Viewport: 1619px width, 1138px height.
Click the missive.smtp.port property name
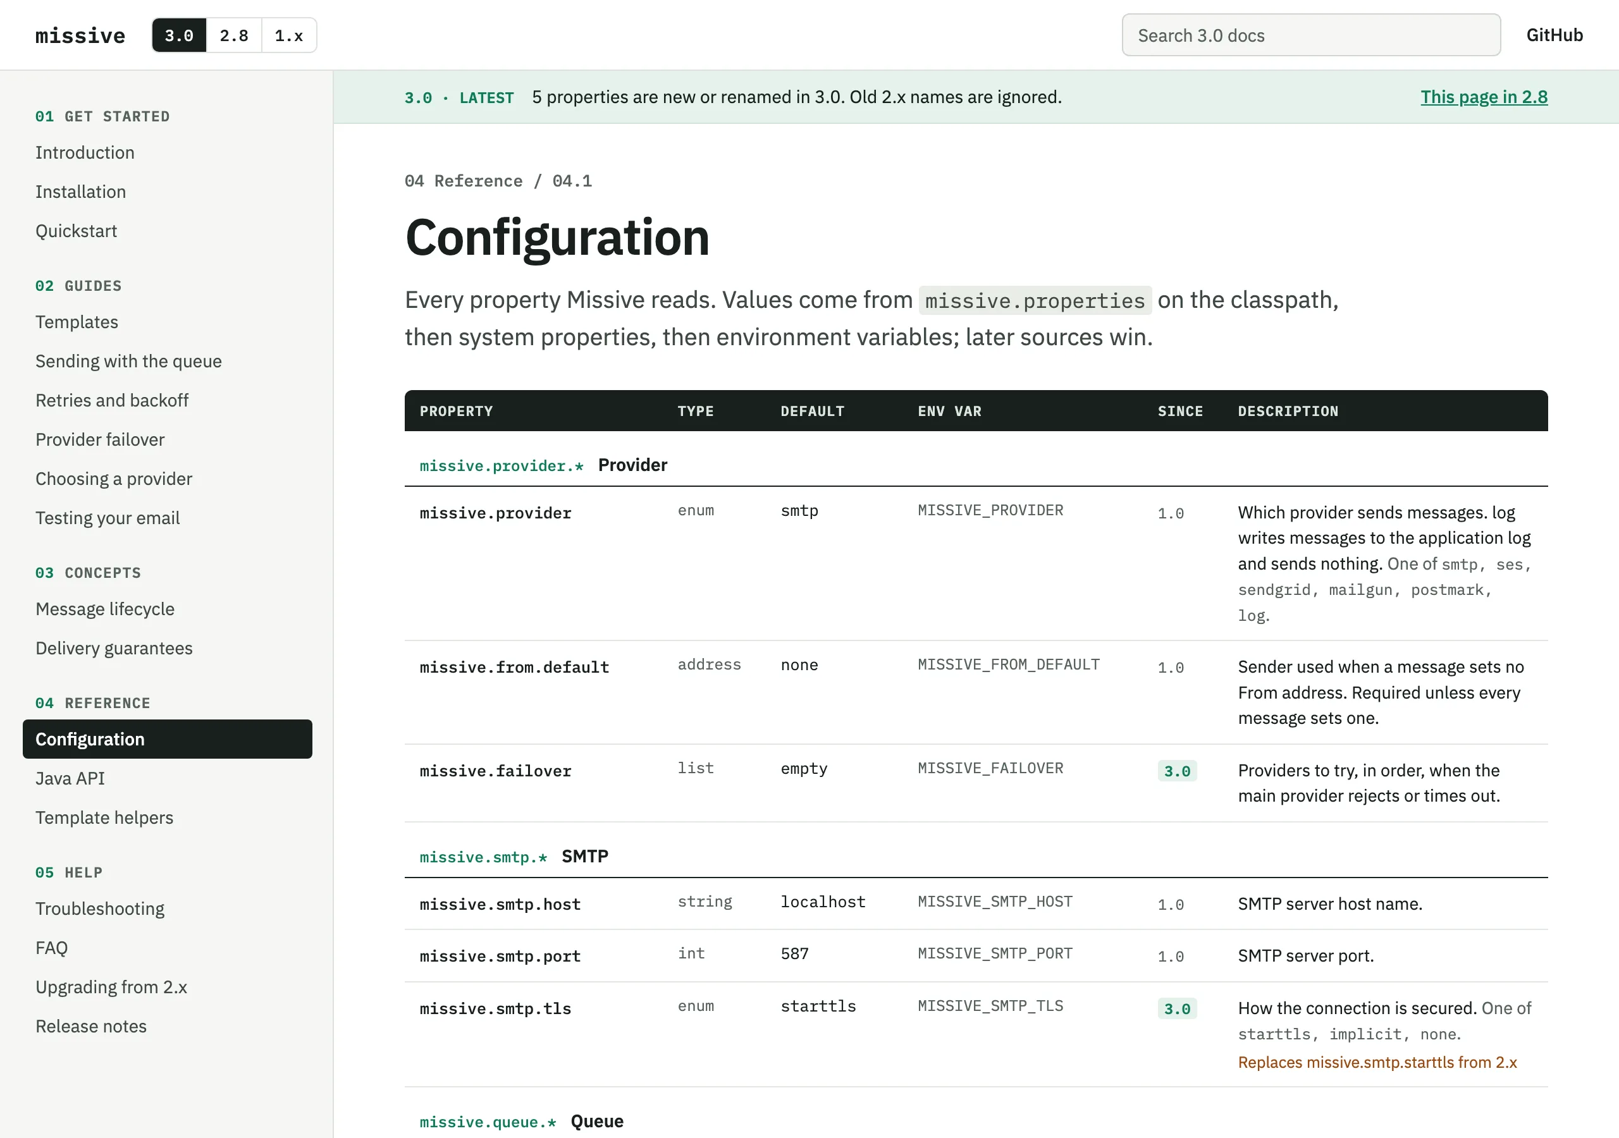coord(500,957)
